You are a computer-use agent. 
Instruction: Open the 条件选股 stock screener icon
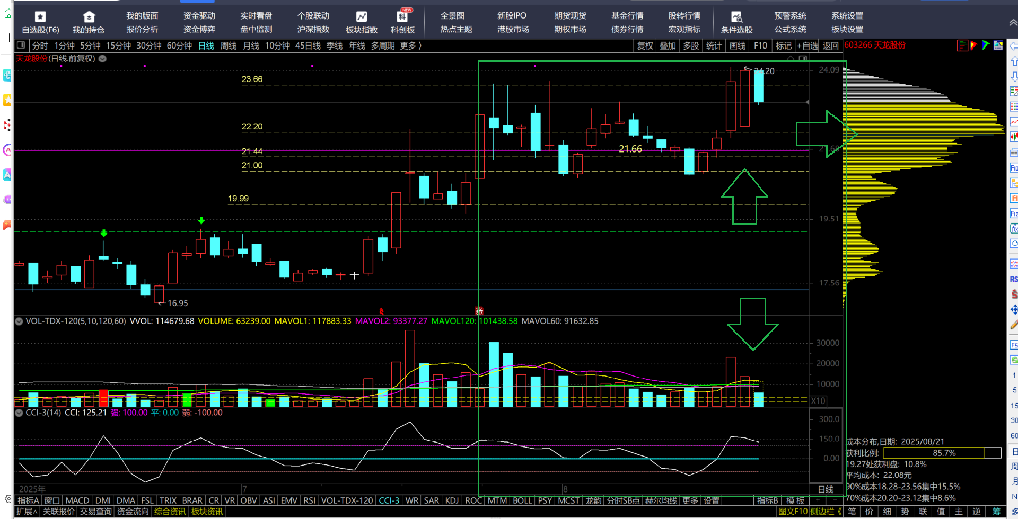point(736,17)
